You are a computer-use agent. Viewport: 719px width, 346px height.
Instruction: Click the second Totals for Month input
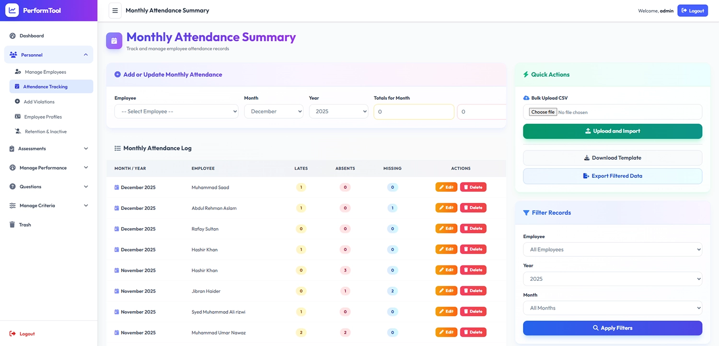[x=482, y=112]
